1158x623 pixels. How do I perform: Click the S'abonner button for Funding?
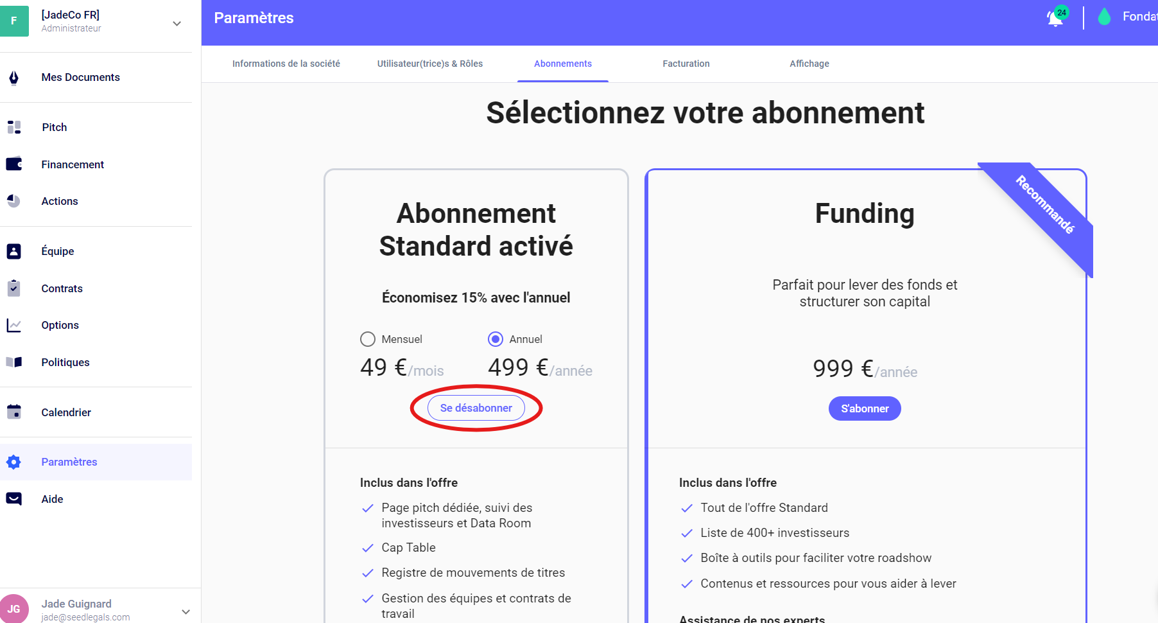864,409
